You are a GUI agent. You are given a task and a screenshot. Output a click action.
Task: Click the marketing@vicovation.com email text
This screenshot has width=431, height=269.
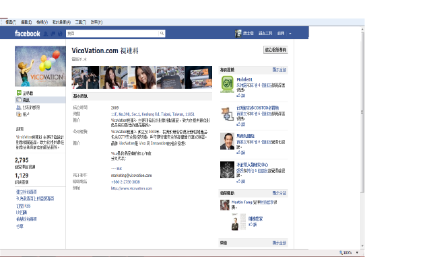131,175
